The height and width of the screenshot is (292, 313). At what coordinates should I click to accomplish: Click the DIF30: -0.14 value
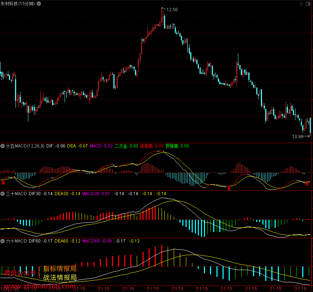41,194
